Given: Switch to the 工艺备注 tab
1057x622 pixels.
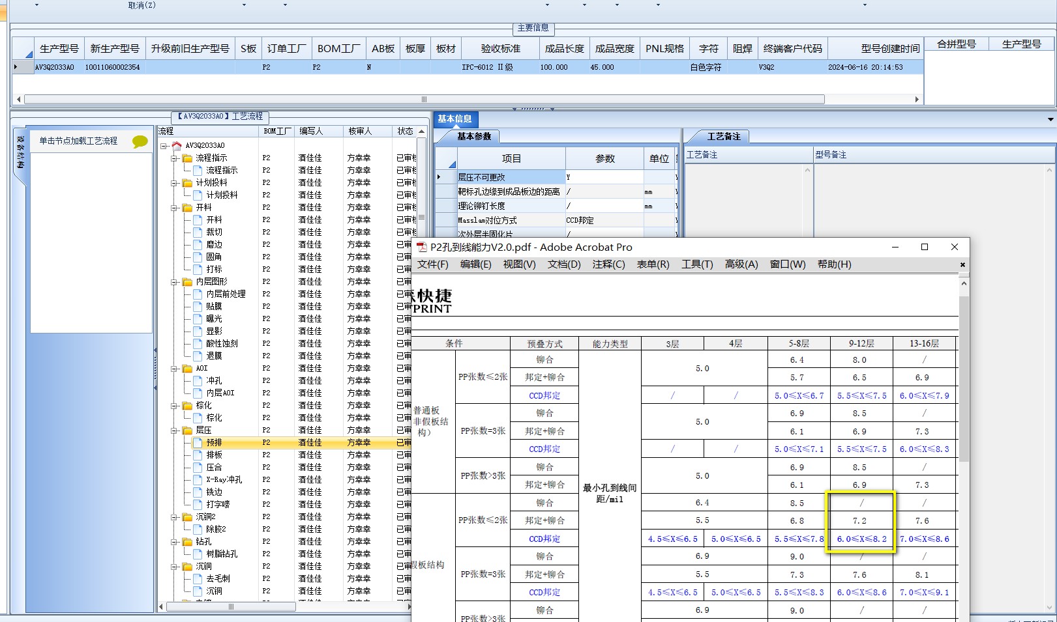Looking at the screenshot, I should coord(724,136).
